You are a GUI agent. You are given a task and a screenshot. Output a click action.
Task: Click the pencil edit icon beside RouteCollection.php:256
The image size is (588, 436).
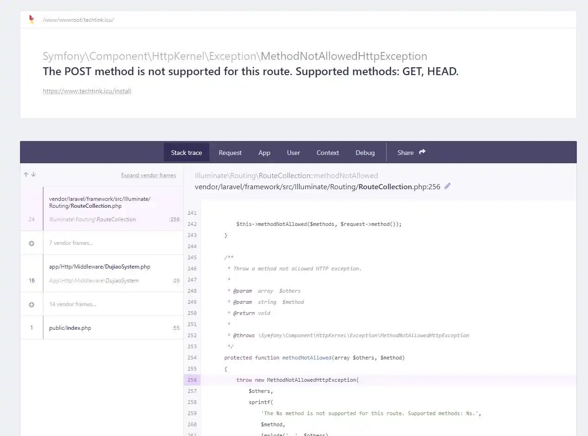[447, 186]
